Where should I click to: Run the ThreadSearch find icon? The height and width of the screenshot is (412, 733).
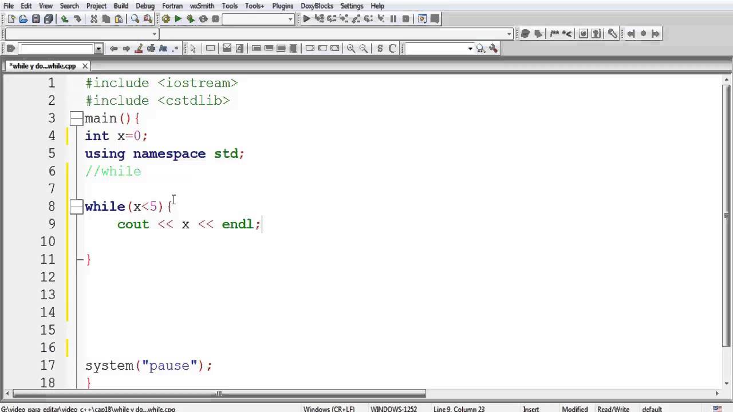coord(480,49)
